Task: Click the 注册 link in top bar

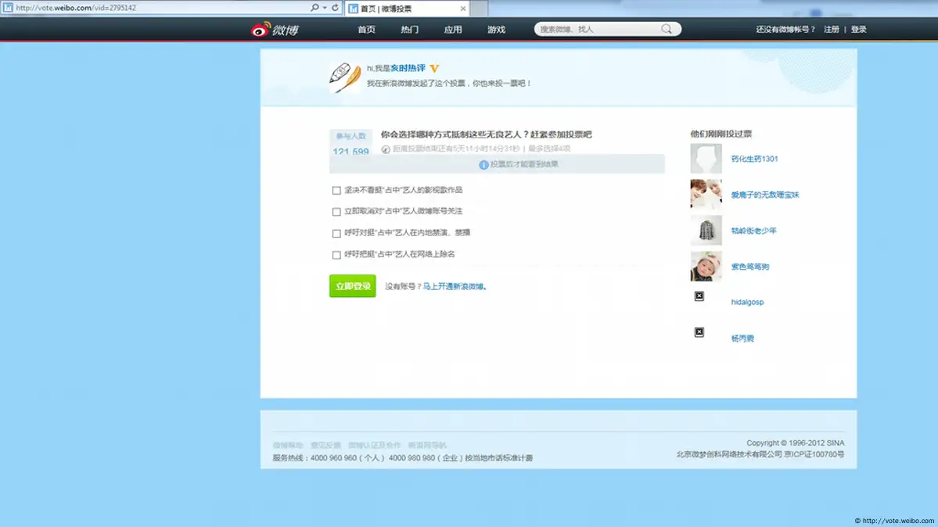Action: point(832,30)
